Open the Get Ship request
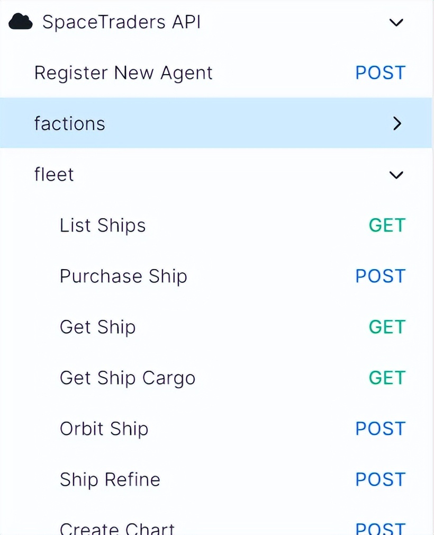The height and width of the screenshot is (535, 434). point(98,327)
